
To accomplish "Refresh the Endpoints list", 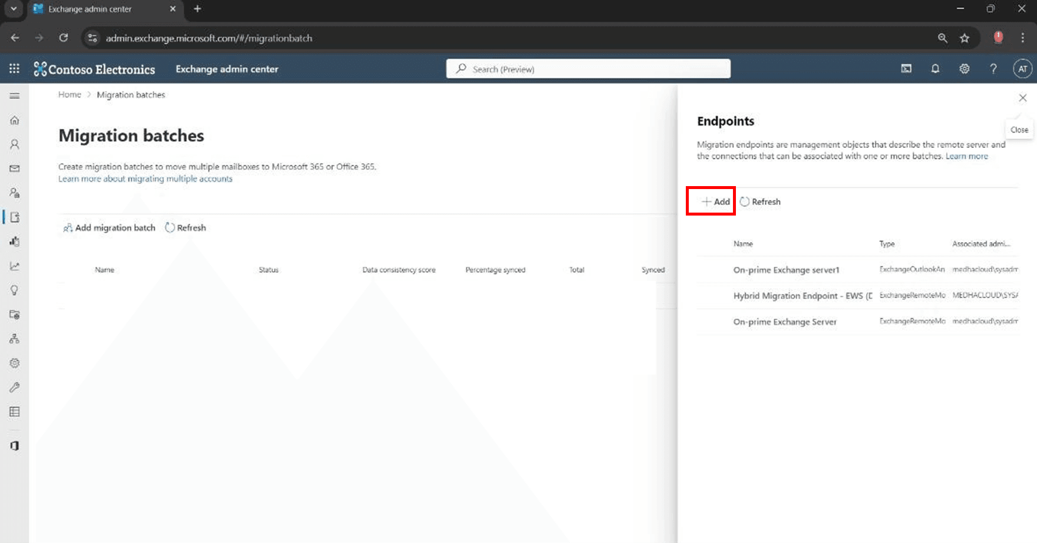I will [x=760, y=201].
